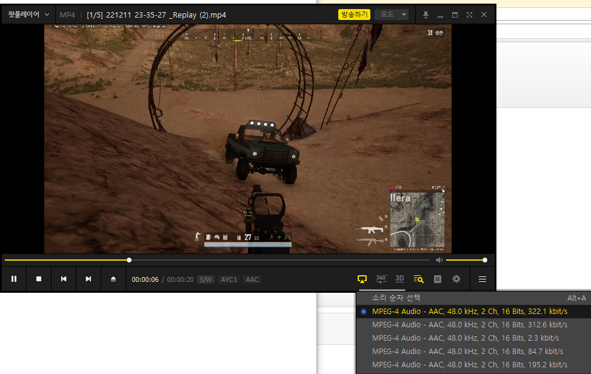Screen dimensions: 591x374
Task: Toggle 360 degree video mode
Action: pos(381,279)
